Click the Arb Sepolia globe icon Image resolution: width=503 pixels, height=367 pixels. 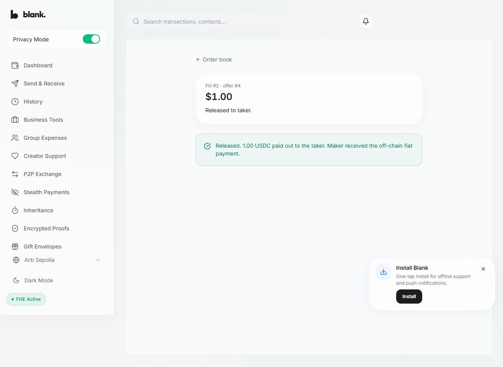coord(16,260)
